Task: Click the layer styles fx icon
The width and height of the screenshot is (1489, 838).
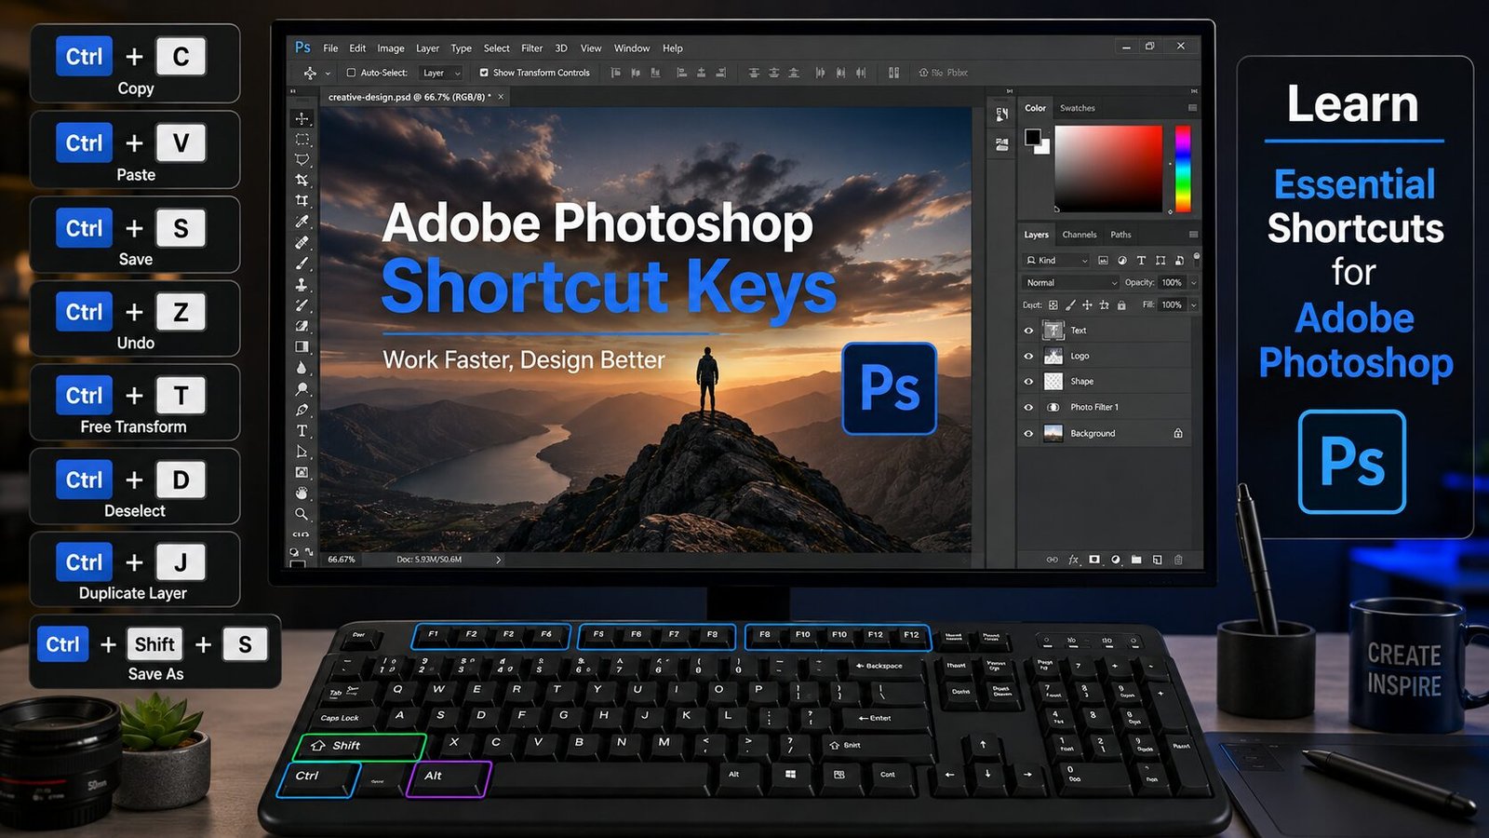Action: [x=1073, y=560]
